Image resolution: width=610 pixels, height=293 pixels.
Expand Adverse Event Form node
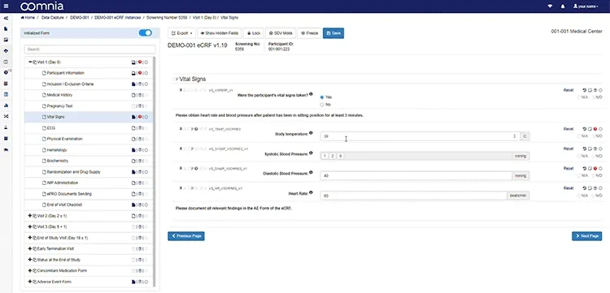(30, 282)
